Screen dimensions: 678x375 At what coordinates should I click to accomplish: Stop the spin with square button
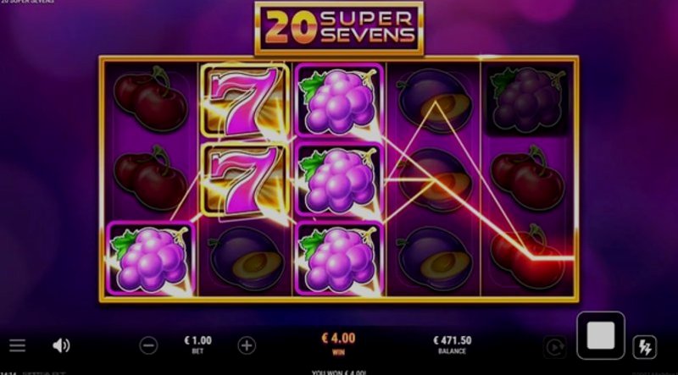pos(601,335)
